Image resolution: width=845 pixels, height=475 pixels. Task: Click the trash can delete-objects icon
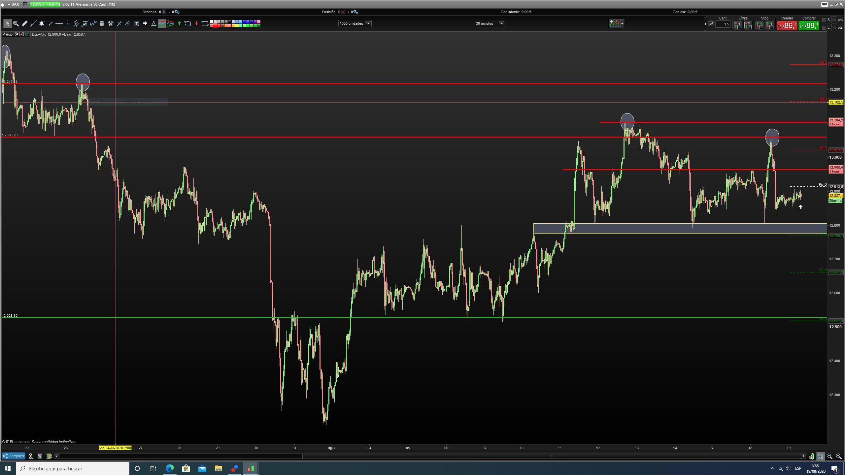(102, 23)
